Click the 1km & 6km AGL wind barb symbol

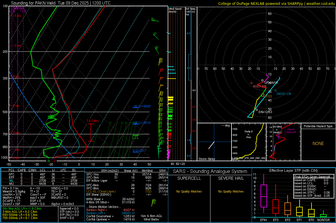[154, 203]
